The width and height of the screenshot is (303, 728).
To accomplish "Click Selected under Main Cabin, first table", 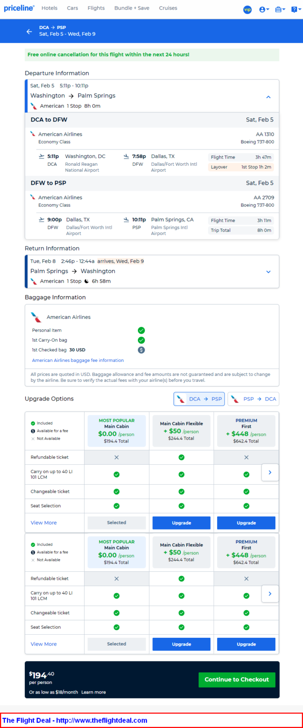I will tap(117, 523).
